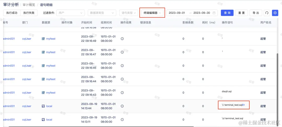This screenshot has height=127, width=282.
Task: Click end date 2023-09-30 field
Action: [x=202, y=13]
